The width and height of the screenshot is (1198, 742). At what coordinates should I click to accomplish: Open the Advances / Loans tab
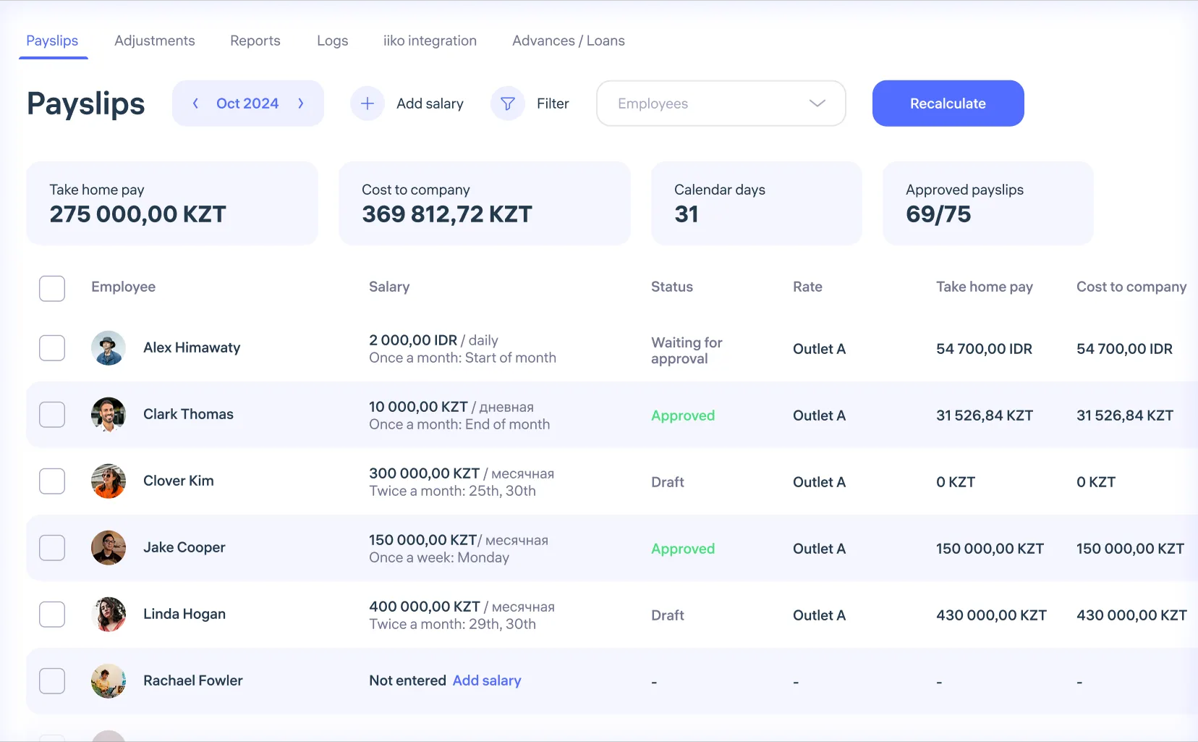coord(569,41)
